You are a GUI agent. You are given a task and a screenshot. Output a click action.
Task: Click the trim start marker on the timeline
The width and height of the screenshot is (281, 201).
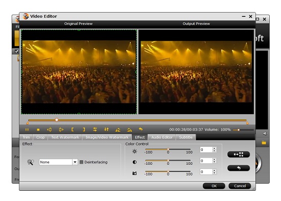pos(28,123)
